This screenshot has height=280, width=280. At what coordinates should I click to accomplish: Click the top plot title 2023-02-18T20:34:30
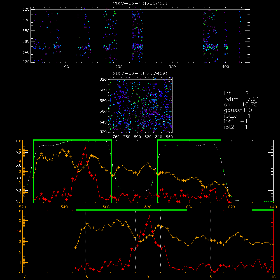pos(140,3)
